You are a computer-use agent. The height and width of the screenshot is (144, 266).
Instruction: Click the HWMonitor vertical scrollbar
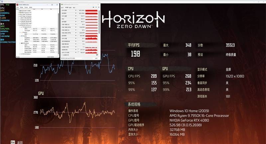point(59,34)
